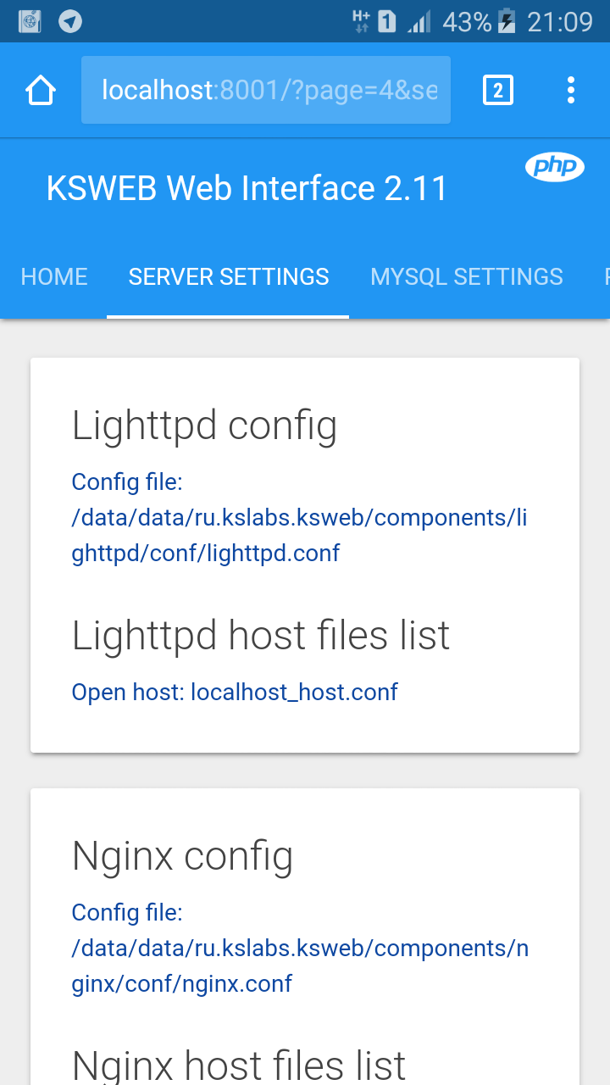Click the PHP logo in the header
Viewport: 610px width, 1085px height.
click(x=555, y=167)
